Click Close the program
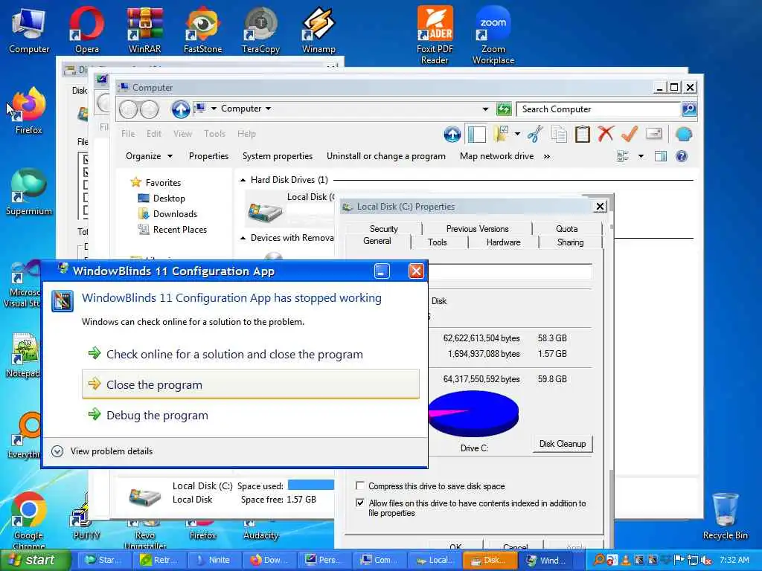The image size is (762, 571). click(251, 384)
